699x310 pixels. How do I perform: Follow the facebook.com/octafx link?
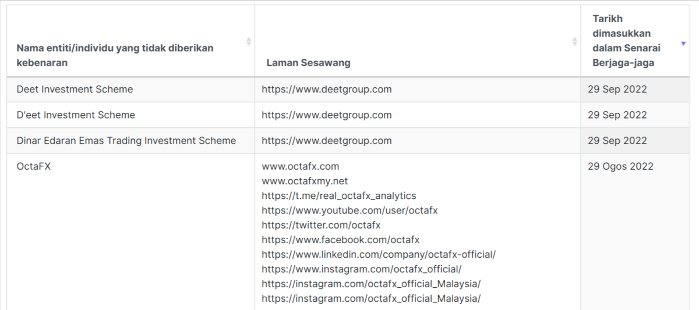pyautogui.click(x=340, y=240)
